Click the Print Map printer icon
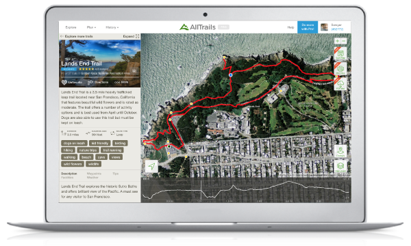This screenshot has height=246, width=411. pos(340,68)
